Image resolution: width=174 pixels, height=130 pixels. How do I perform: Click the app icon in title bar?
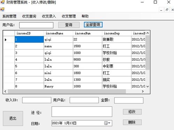click(2, 2)
